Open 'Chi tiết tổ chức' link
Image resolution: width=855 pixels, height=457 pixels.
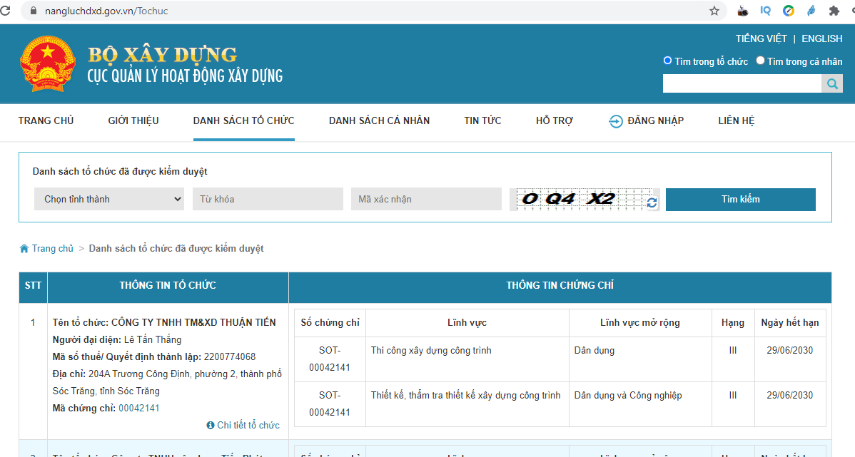(248, 426)
